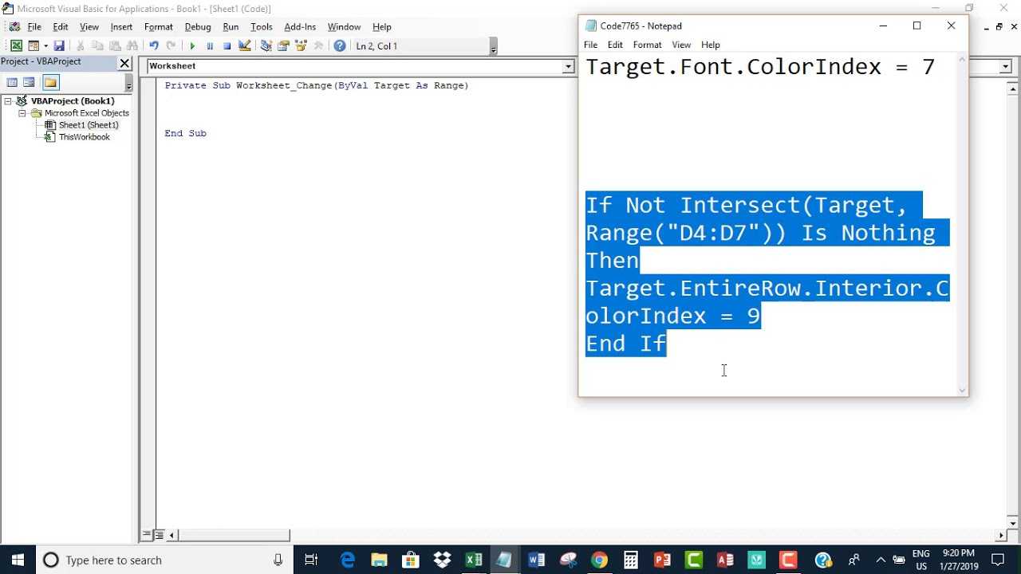Open the Insert menu in VBA editor
The image size is (1021, 574).
(x=121, y=27)
